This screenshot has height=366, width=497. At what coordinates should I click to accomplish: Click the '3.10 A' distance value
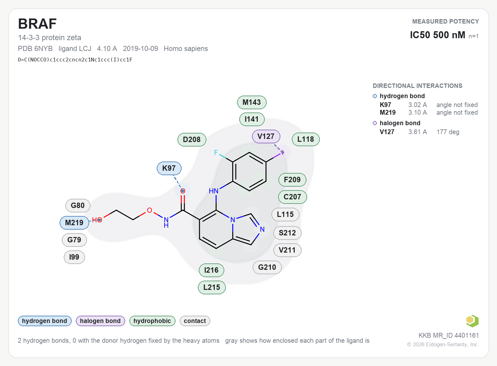click(418, 112)
